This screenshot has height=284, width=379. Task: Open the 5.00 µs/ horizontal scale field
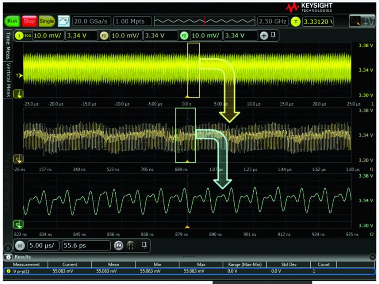pyautogui.click(x=43, y=246)
